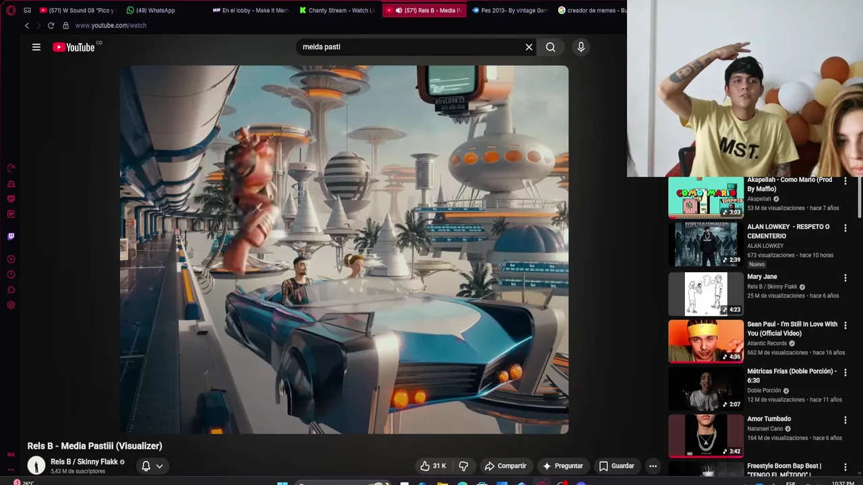Screen dimensions: 863x485
Task: Open File Explorer from the taskbar
Action: coord(442,482)
